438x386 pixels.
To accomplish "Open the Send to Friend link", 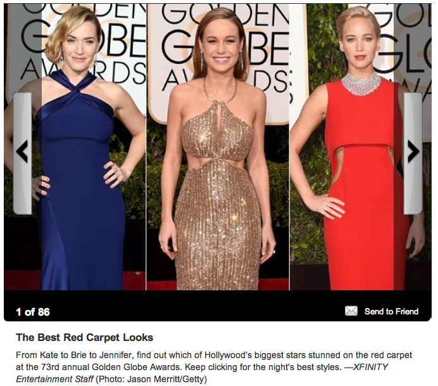I will coord(391,311).
